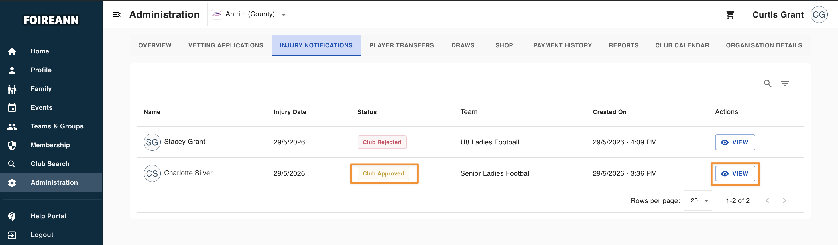Screen dimensions: 838x245
Task: Open the table filter icon
Action: [x=785, y=83]
